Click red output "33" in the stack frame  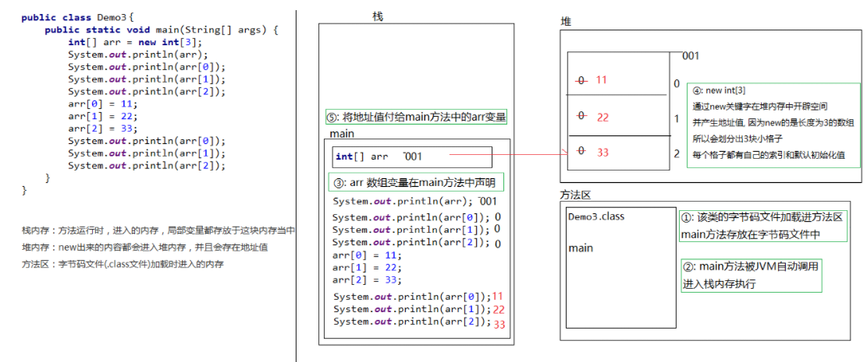coord(499,324)
